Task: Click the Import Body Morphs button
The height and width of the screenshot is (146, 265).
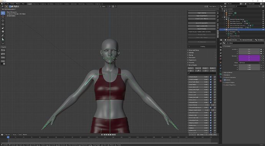Action: click(202, 16)
